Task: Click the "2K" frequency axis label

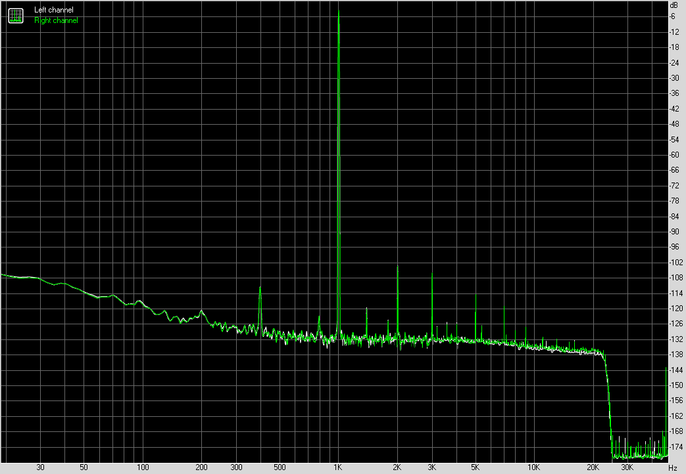Action: [x=397, y=467]
